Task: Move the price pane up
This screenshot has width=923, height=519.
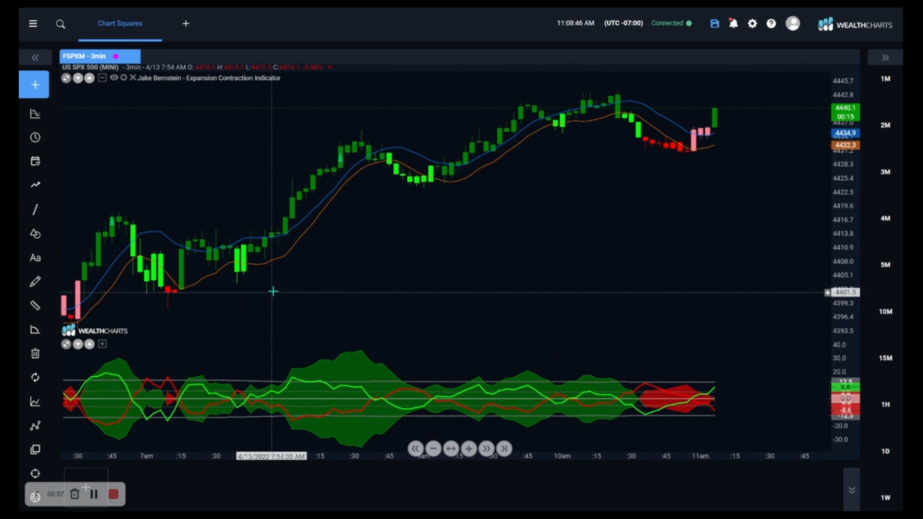Action: (89, 78)
